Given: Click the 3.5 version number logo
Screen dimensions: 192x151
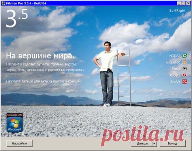Looking at the screenshot, I should pos(17,18).
